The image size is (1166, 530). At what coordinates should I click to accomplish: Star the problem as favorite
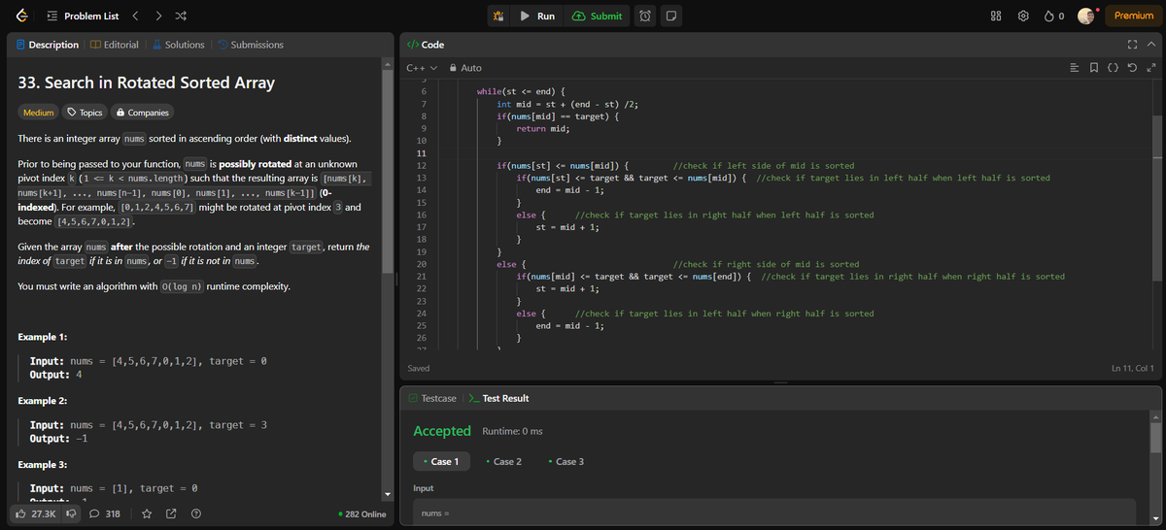pos(147,513)
